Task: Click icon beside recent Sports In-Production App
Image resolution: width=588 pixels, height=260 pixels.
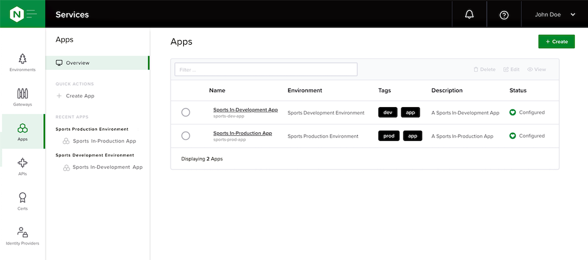Action: click(66, 141)
